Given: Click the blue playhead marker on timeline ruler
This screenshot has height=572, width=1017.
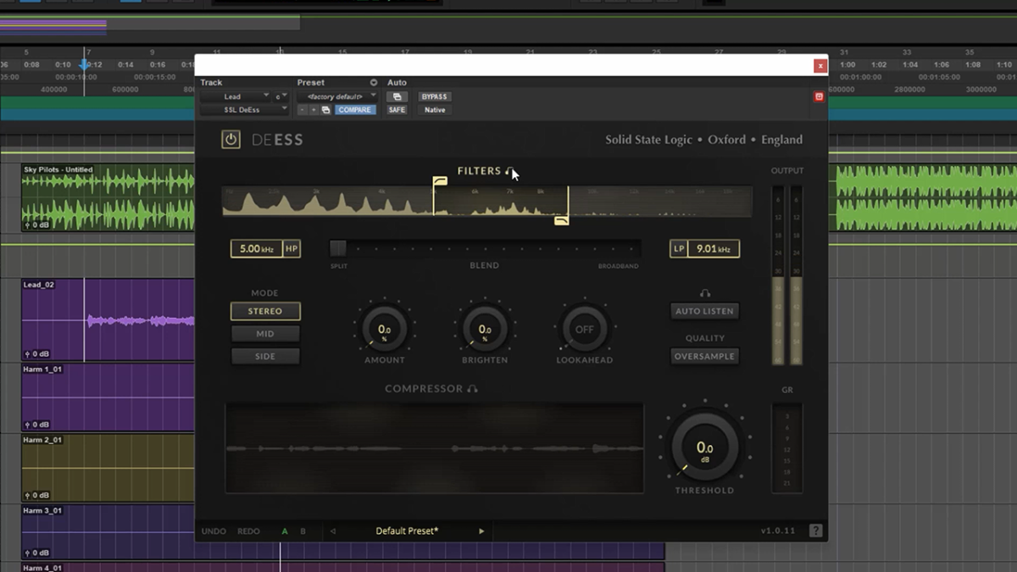Looking at the screenshot, I should point(84,64).
